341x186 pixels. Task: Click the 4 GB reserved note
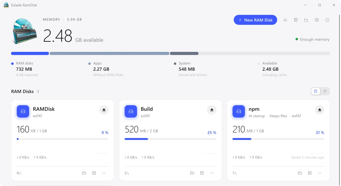27,75
